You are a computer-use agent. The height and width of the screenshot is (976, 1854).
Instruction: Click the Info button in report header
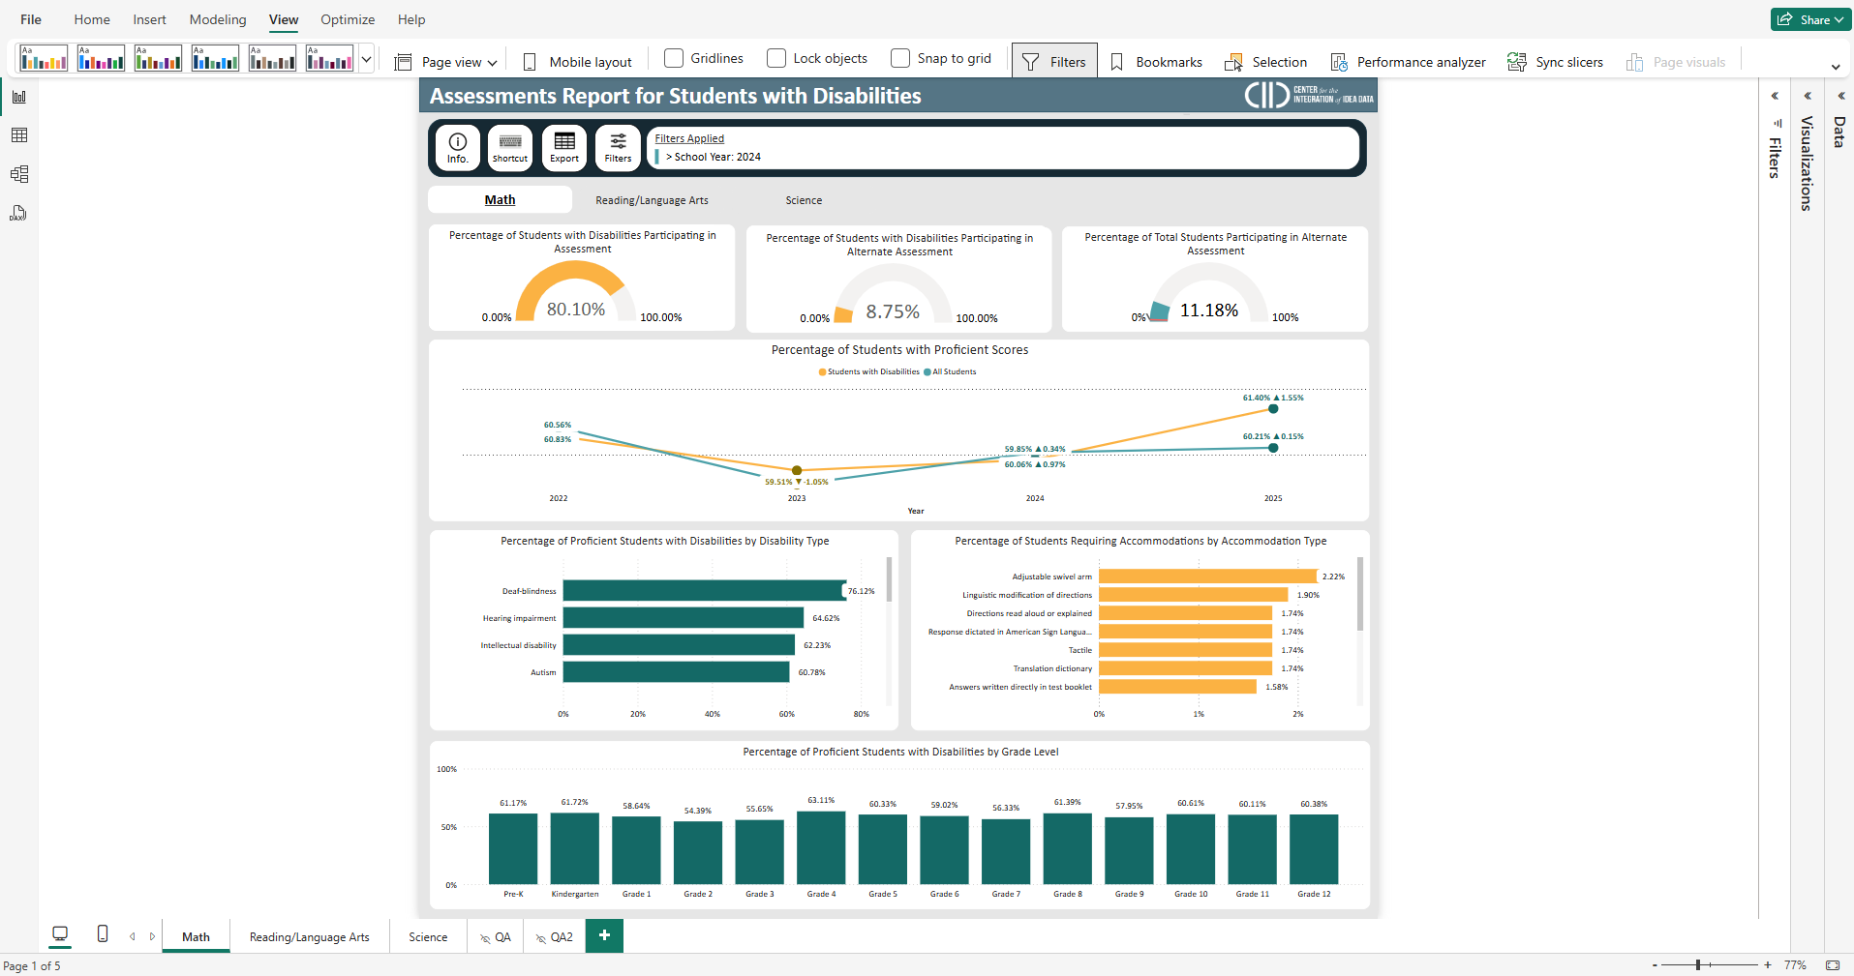tap(458, 148)
